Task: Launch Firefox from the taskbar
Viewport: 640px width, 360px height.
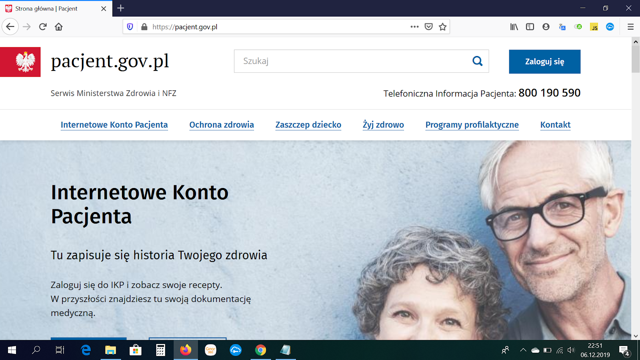Action: [185, 350]
